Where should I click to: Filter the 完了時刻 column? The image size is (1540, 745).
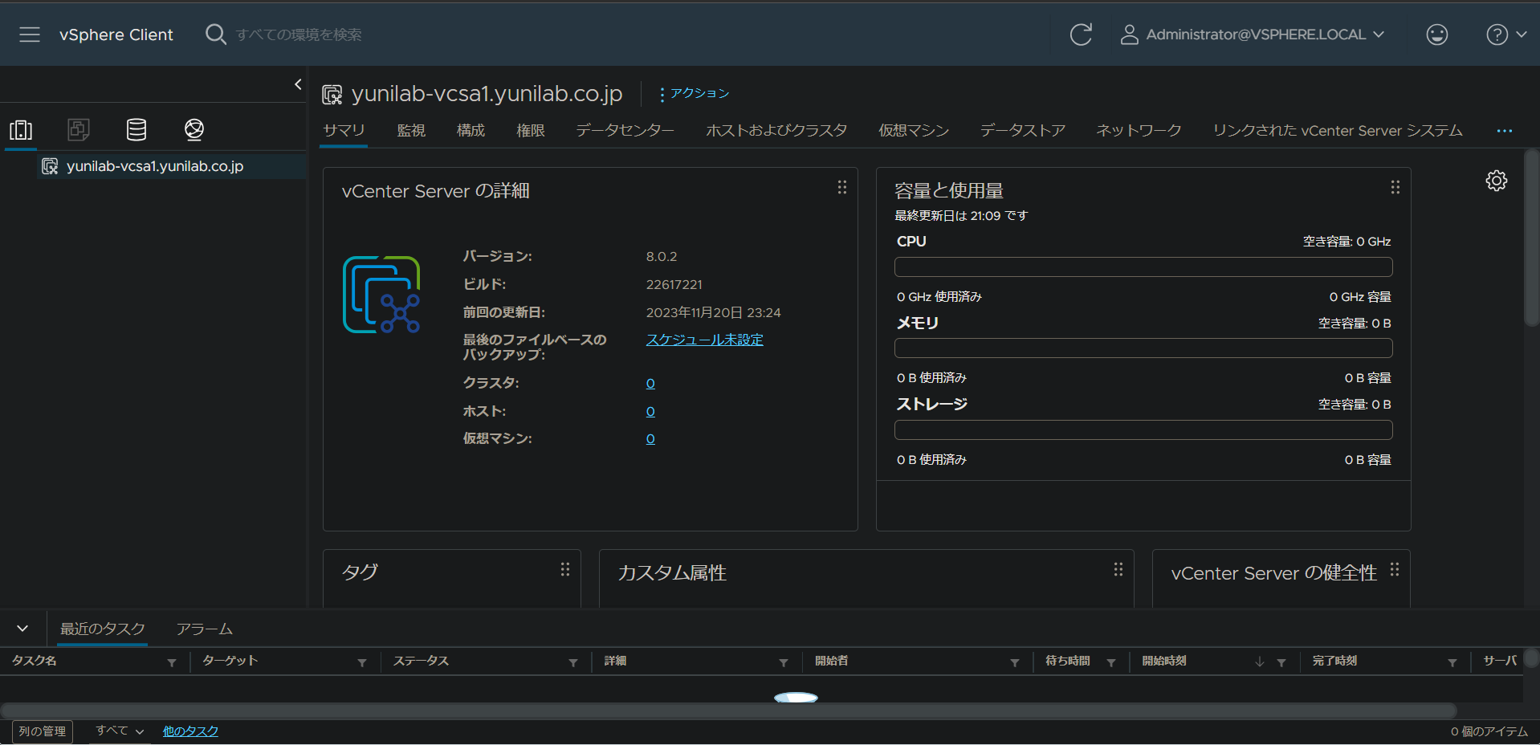pos(1452,662)
